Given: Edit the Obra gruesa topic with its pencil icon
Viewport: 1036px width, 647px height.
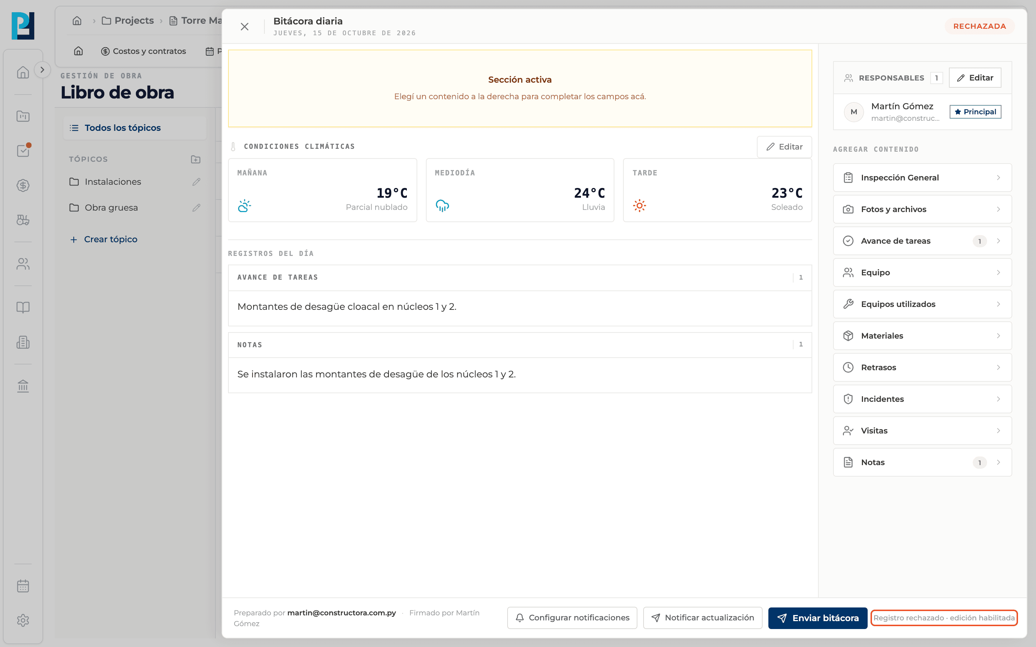Looking at the screenshot, I should (196, 207).
